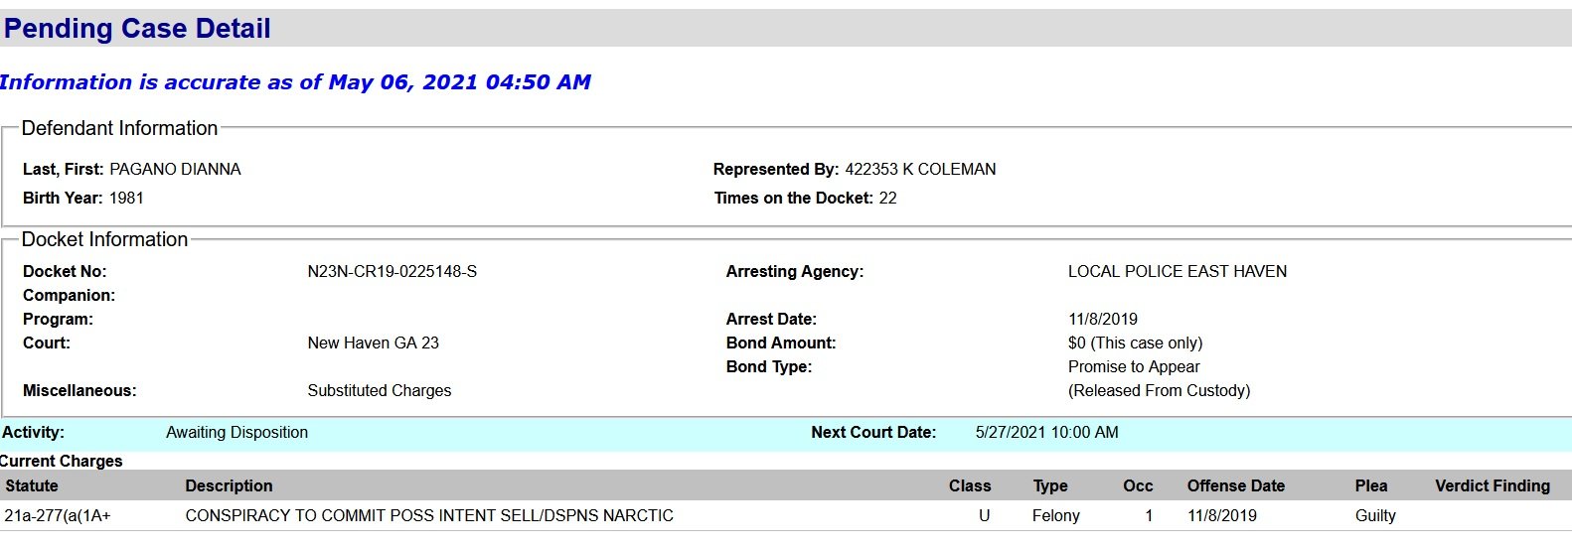
Task: Click the court name New Haven GA 23
Action: (x=373, y=343)
